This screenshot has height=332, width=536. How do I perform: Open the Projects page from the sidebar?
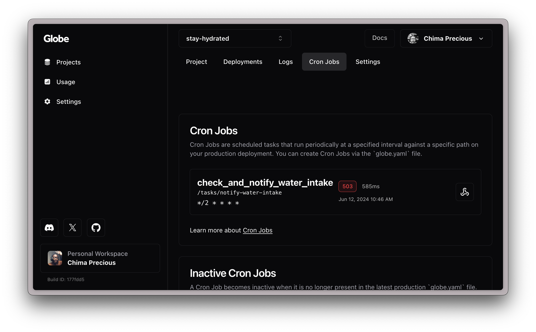(68, 62)
